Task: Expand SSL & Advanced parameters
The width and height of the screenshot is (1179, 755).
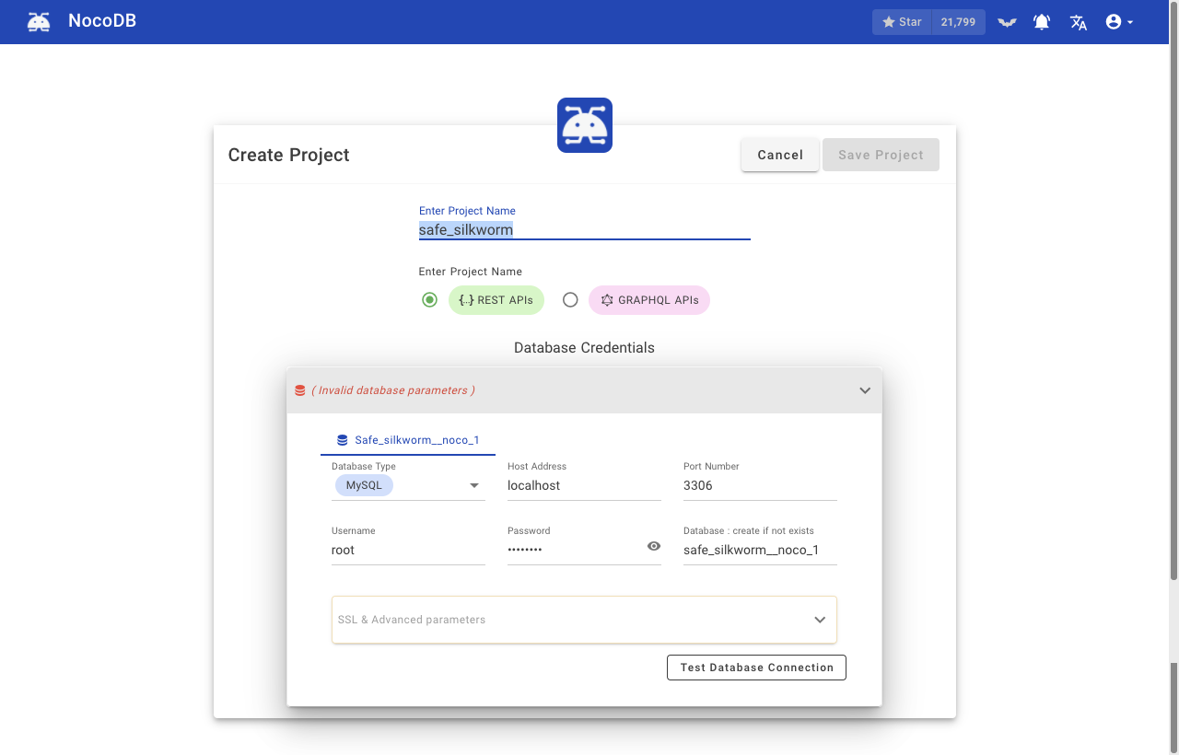Action: 584,620
